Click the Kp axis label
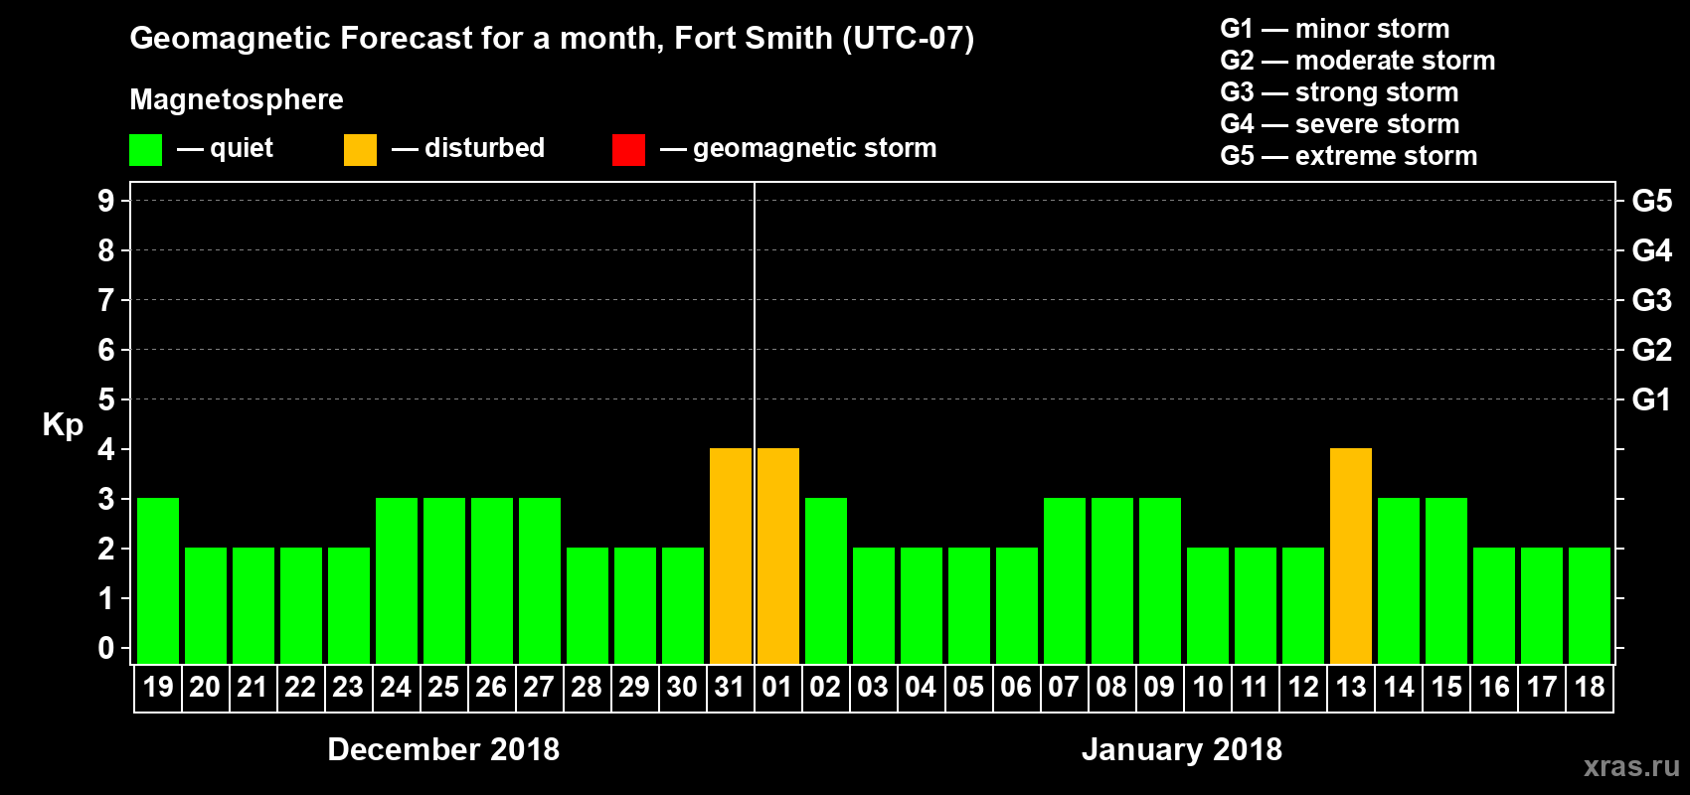 (x=63, y=424)
